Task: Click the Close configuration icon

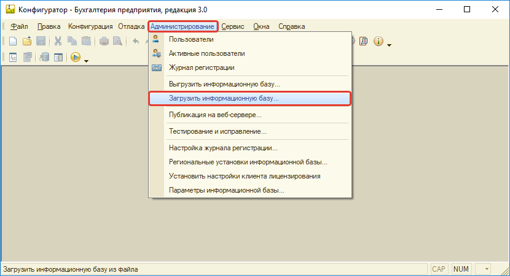Action: tap(27, 58)
